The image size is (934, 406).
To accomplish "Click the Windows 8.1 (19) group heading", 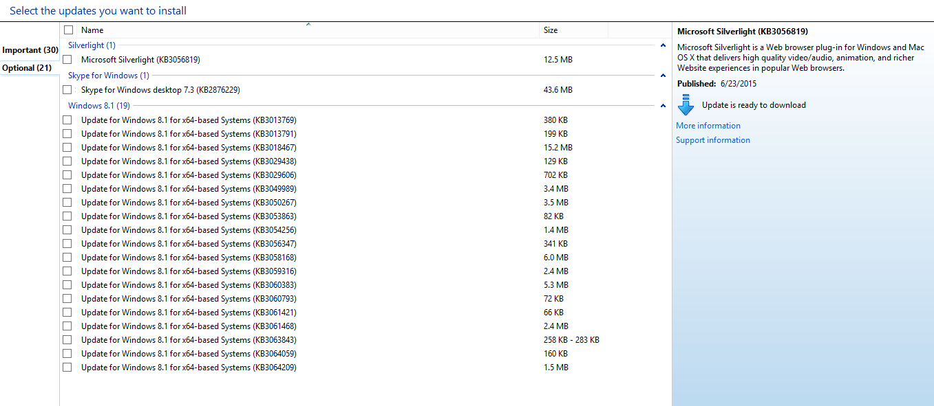I will pyautogui.click(x=99, y=106).
